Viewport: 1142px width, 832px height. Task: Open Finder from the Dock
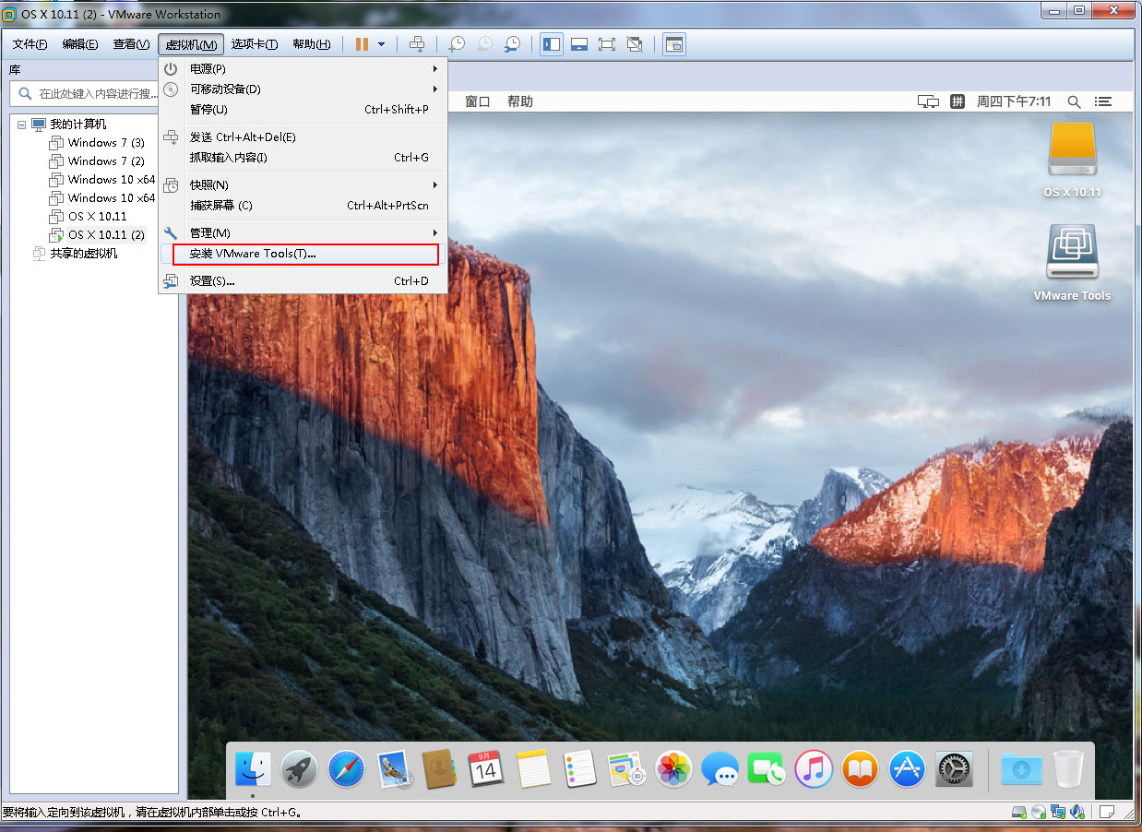[x=253, y=768]
